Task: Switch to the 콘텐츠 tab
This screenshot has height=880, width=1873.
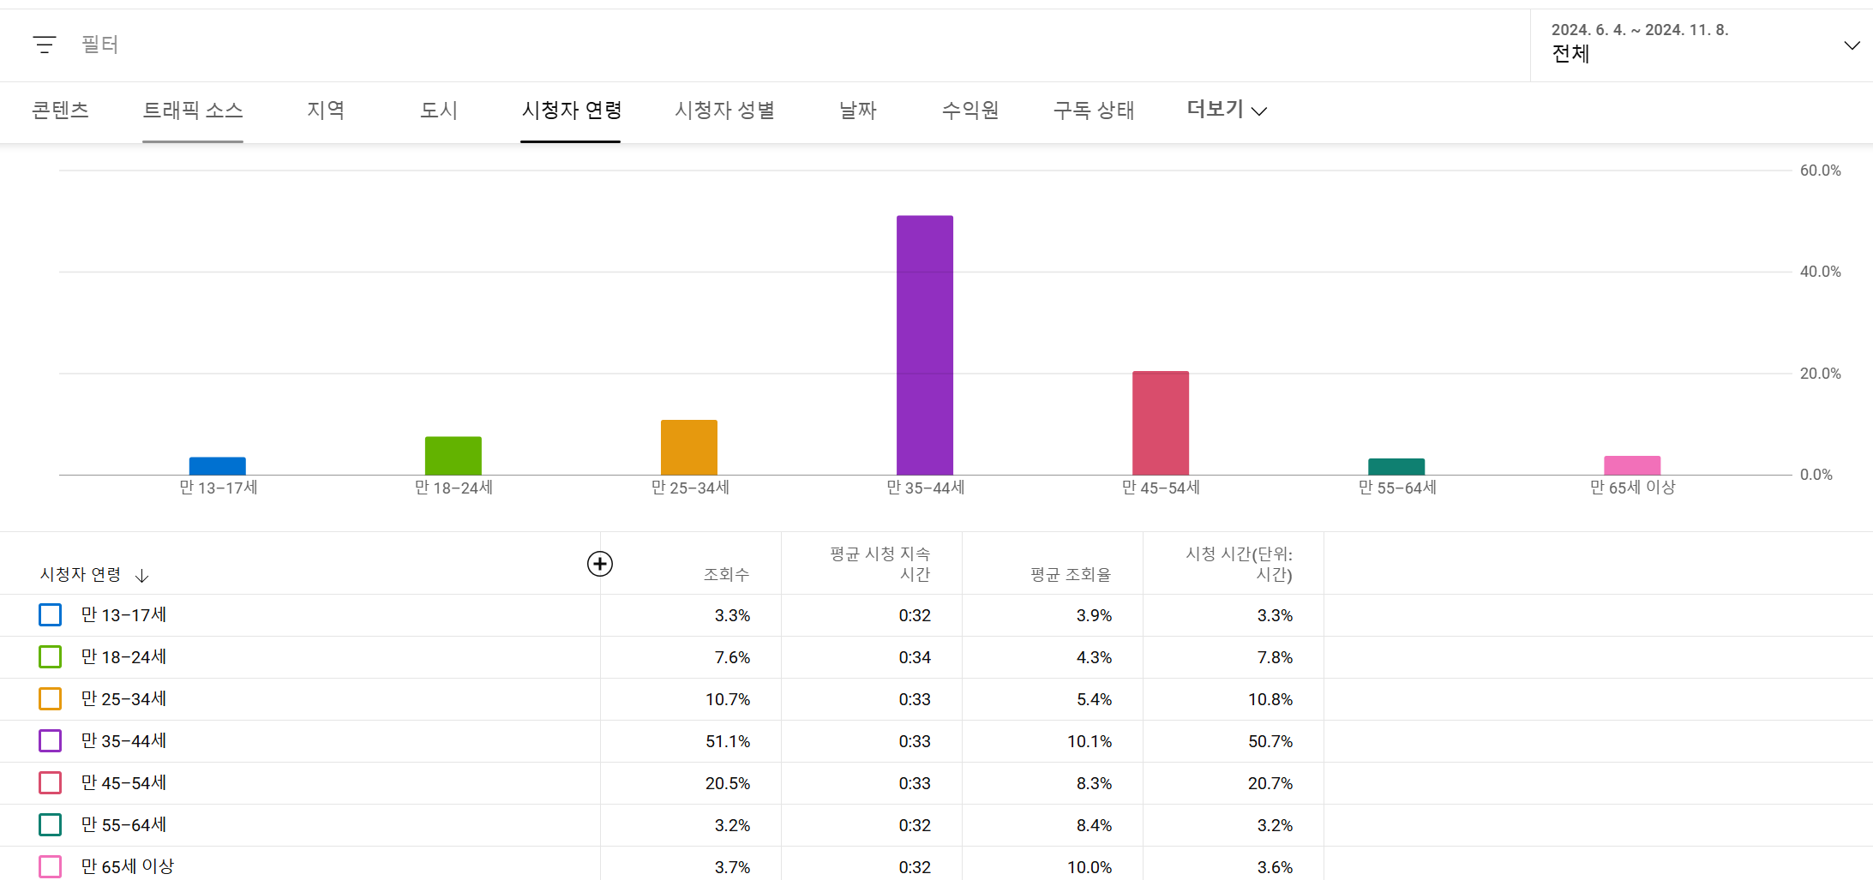Action: (60, 110)
